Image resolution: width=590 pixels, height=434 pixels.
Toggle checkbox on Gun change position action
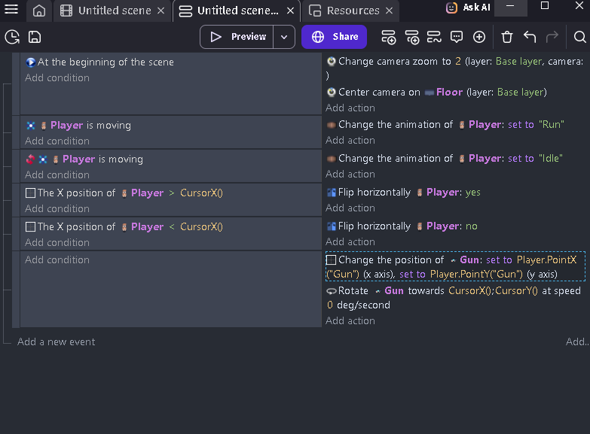click(332, 260)
